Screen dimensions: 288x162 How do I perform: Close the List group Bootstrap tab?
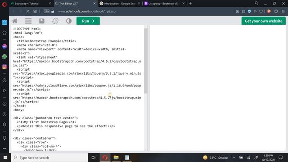[183, 4]
